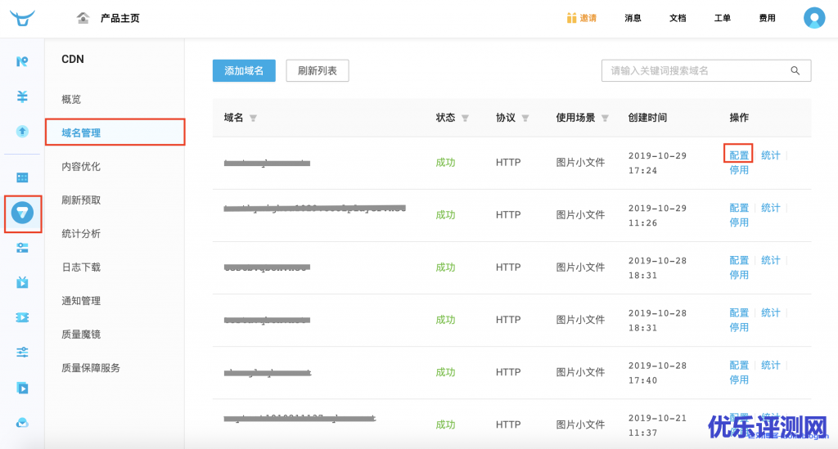Click the 2019-10-21 11:37 creation time
The image size is (838, 449).
coord(657,425)
